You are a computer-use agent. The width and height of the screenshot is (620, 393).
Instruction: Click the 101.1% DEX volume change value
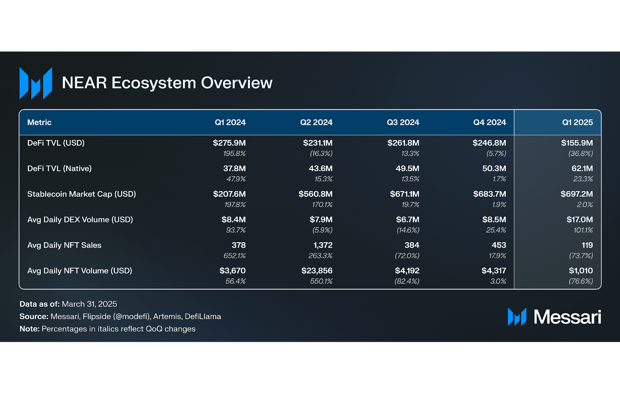tap(583, 230)
